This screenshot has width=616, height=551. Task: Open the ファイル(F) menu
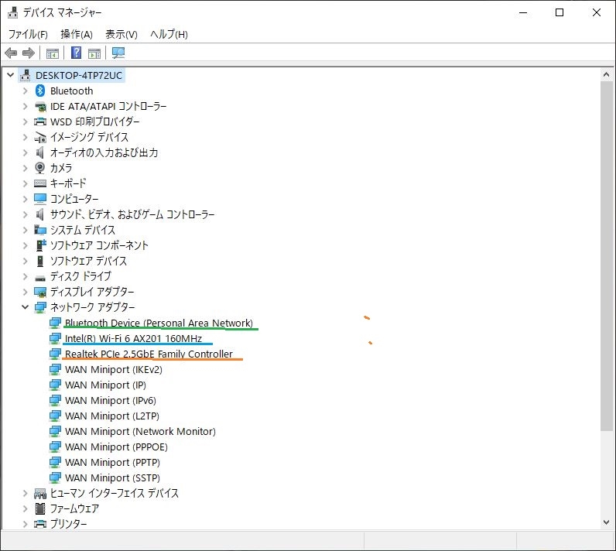click(28, 34)
